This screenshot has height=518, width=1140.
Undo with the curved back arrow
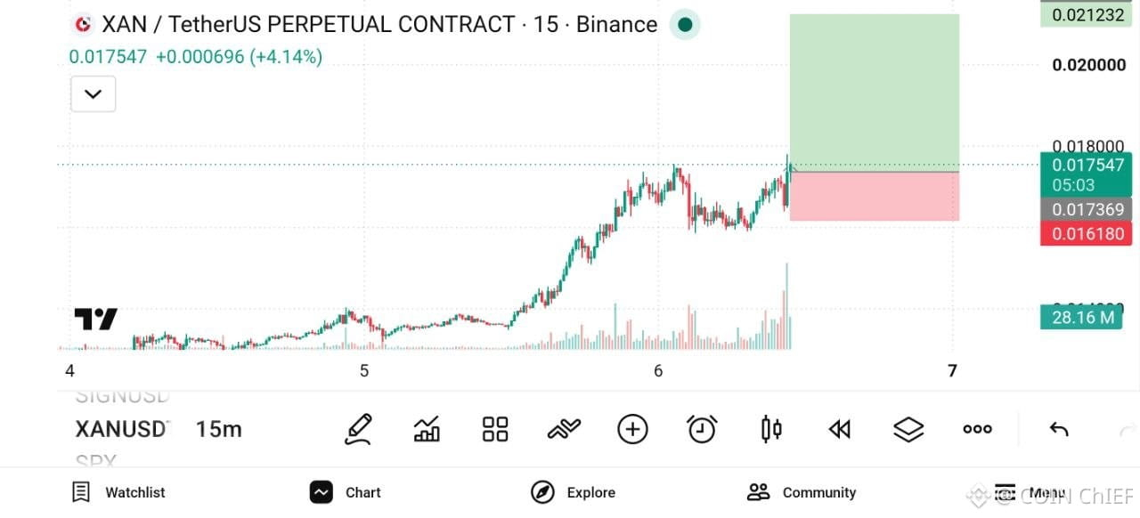[x=1059, y=429]
